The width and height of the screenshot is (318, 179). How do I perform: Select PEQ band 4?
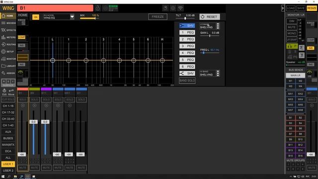[x=187, y=53]
